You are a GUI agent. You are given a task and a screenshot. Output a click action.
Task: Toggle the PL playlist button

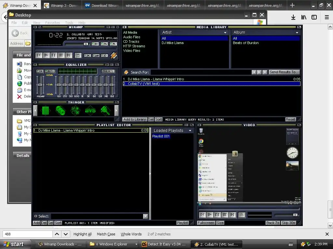113,44
